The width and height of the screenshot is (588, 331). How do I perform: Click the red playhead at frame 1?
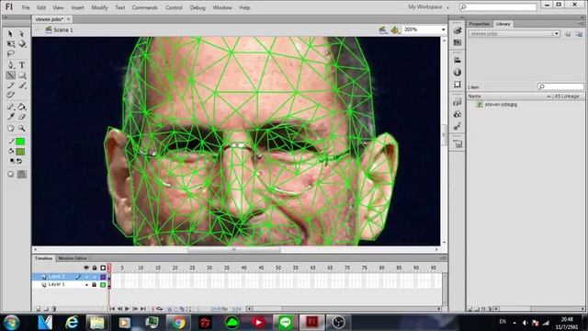(x=109, y=268)
